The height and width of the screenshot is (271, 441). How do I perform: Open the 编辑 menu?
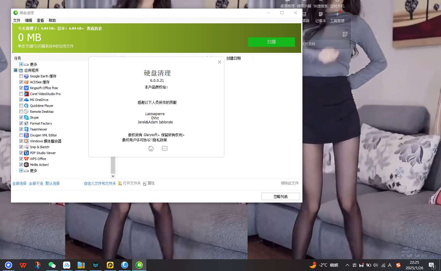tap(28, 20)
